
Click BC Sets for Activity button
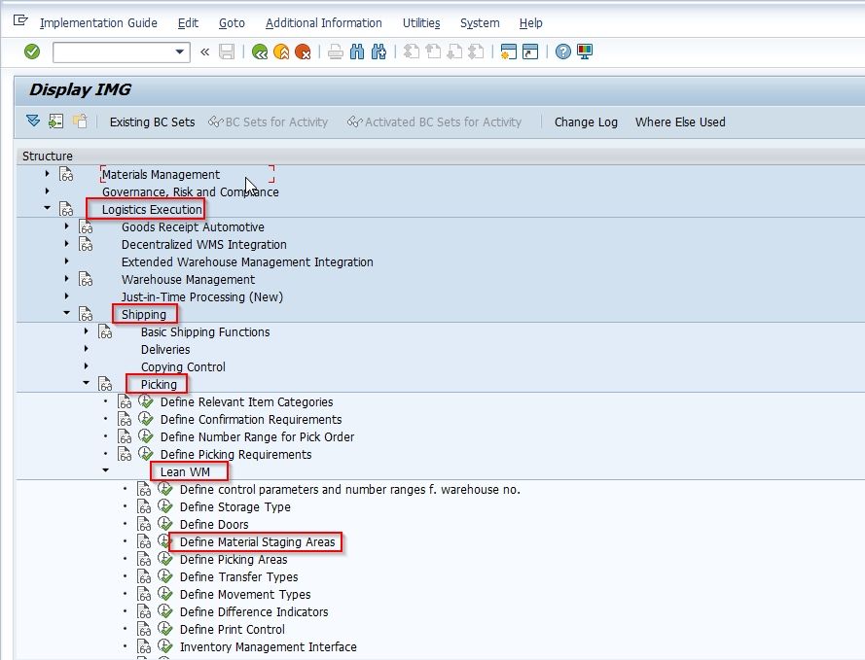[x=269, y=122]
